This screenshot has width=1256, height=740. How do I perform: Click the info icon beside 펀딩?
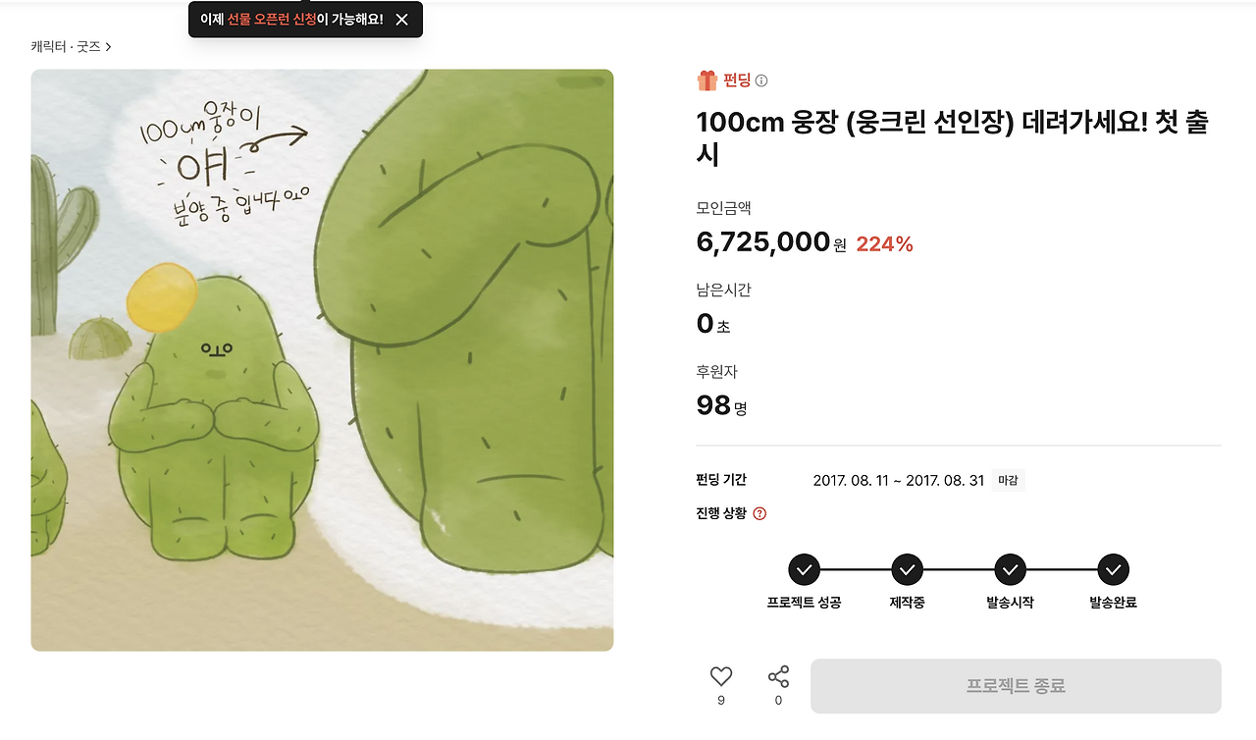coord(761,80)
